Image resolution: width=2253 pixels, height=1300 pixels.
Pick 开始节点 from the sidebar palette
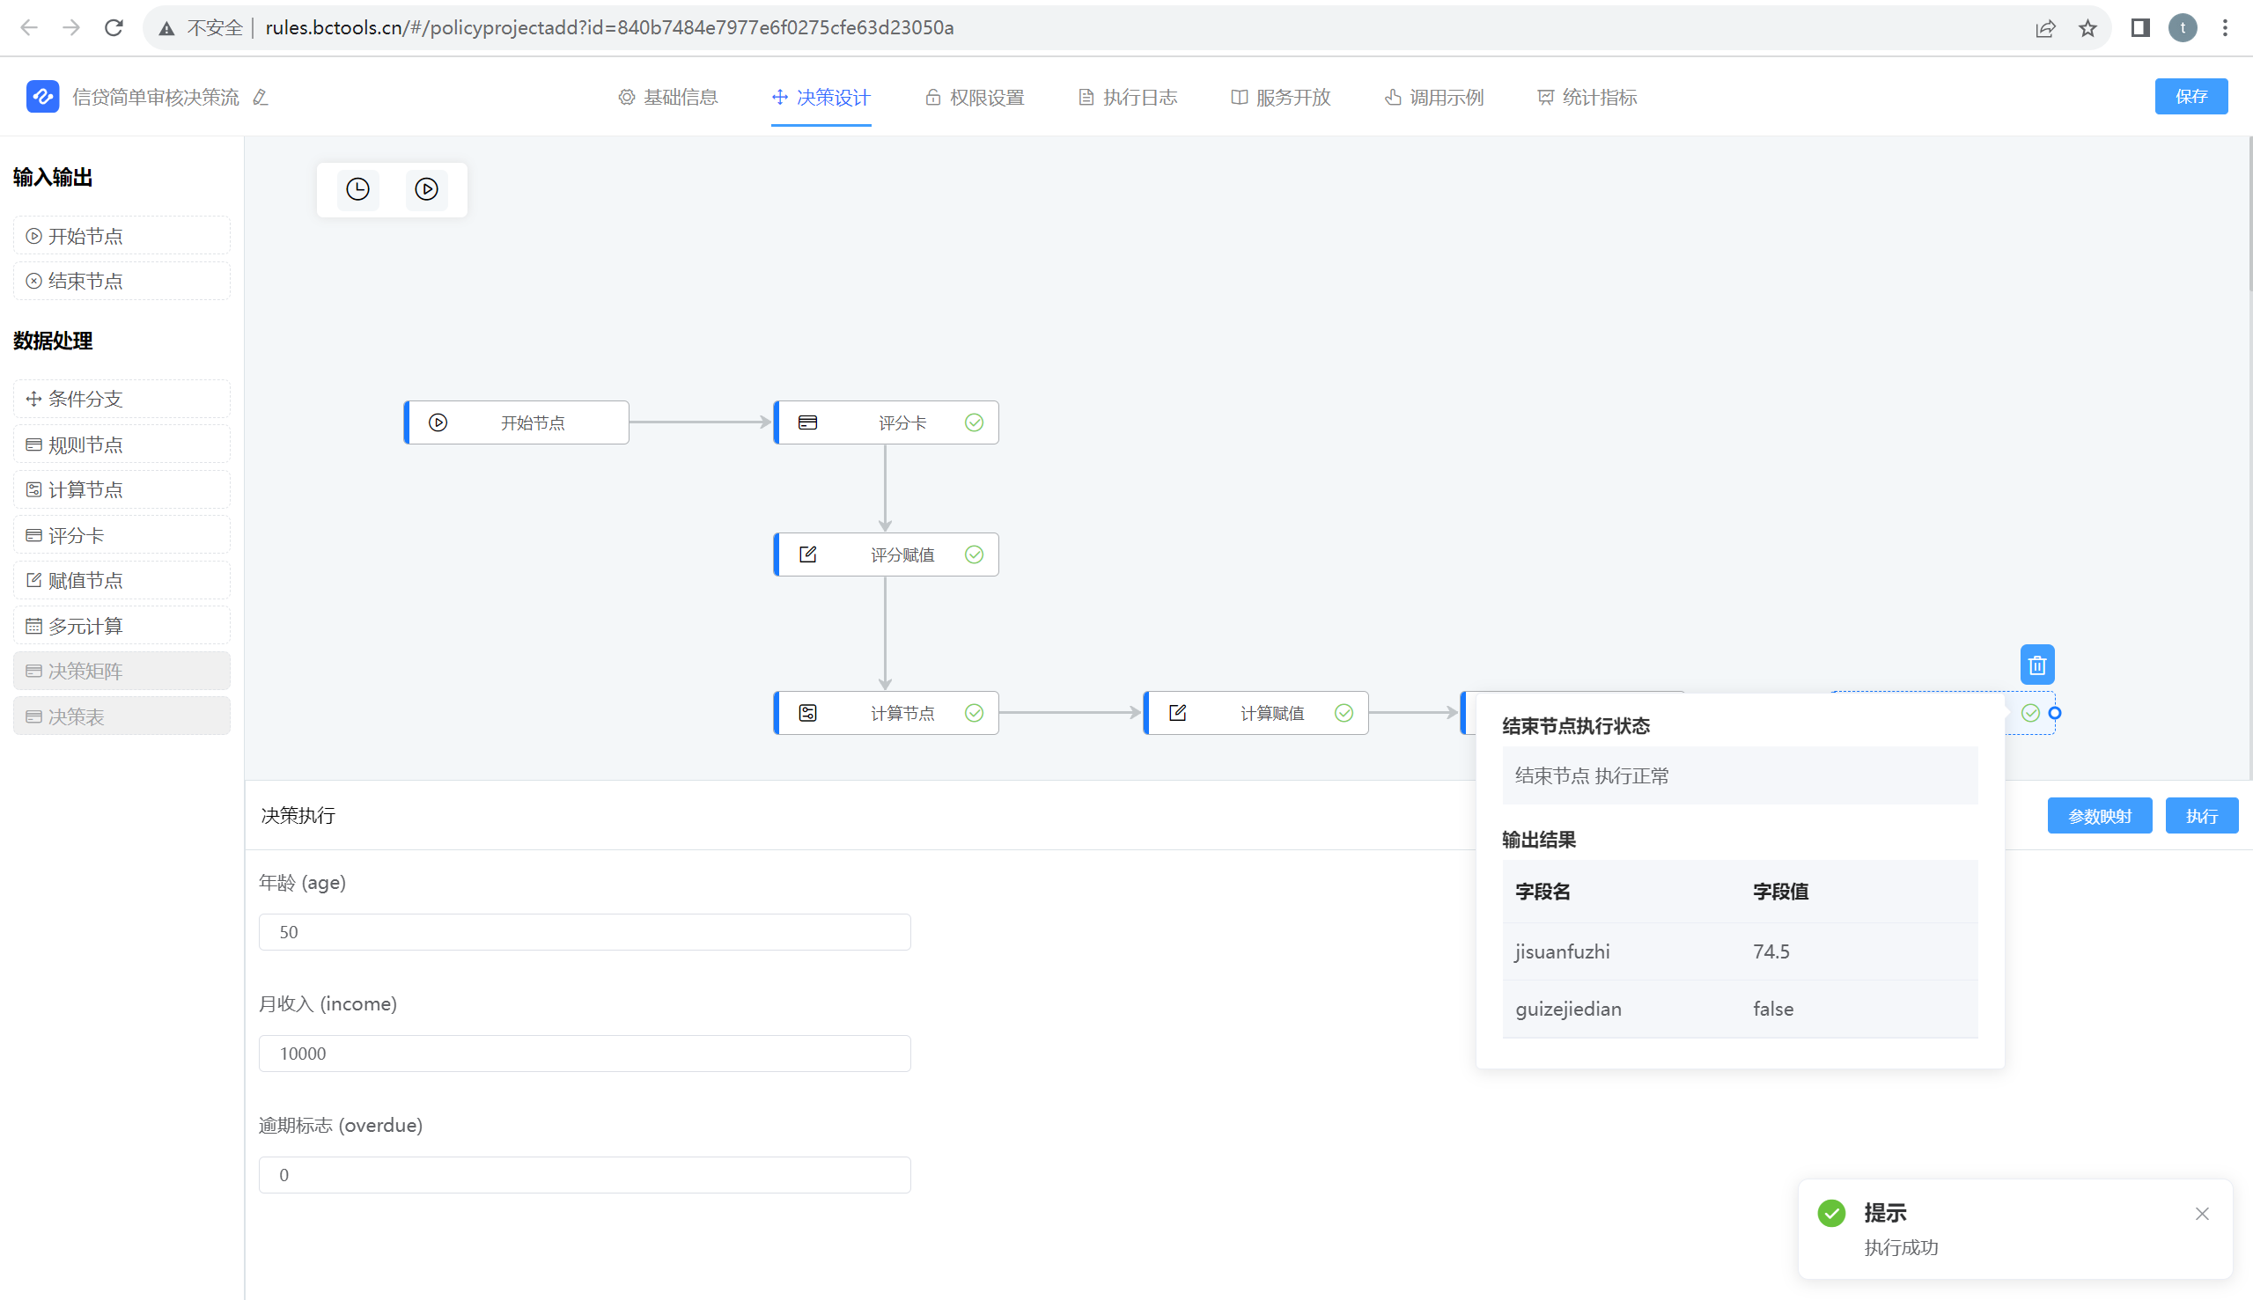(121, 236)
